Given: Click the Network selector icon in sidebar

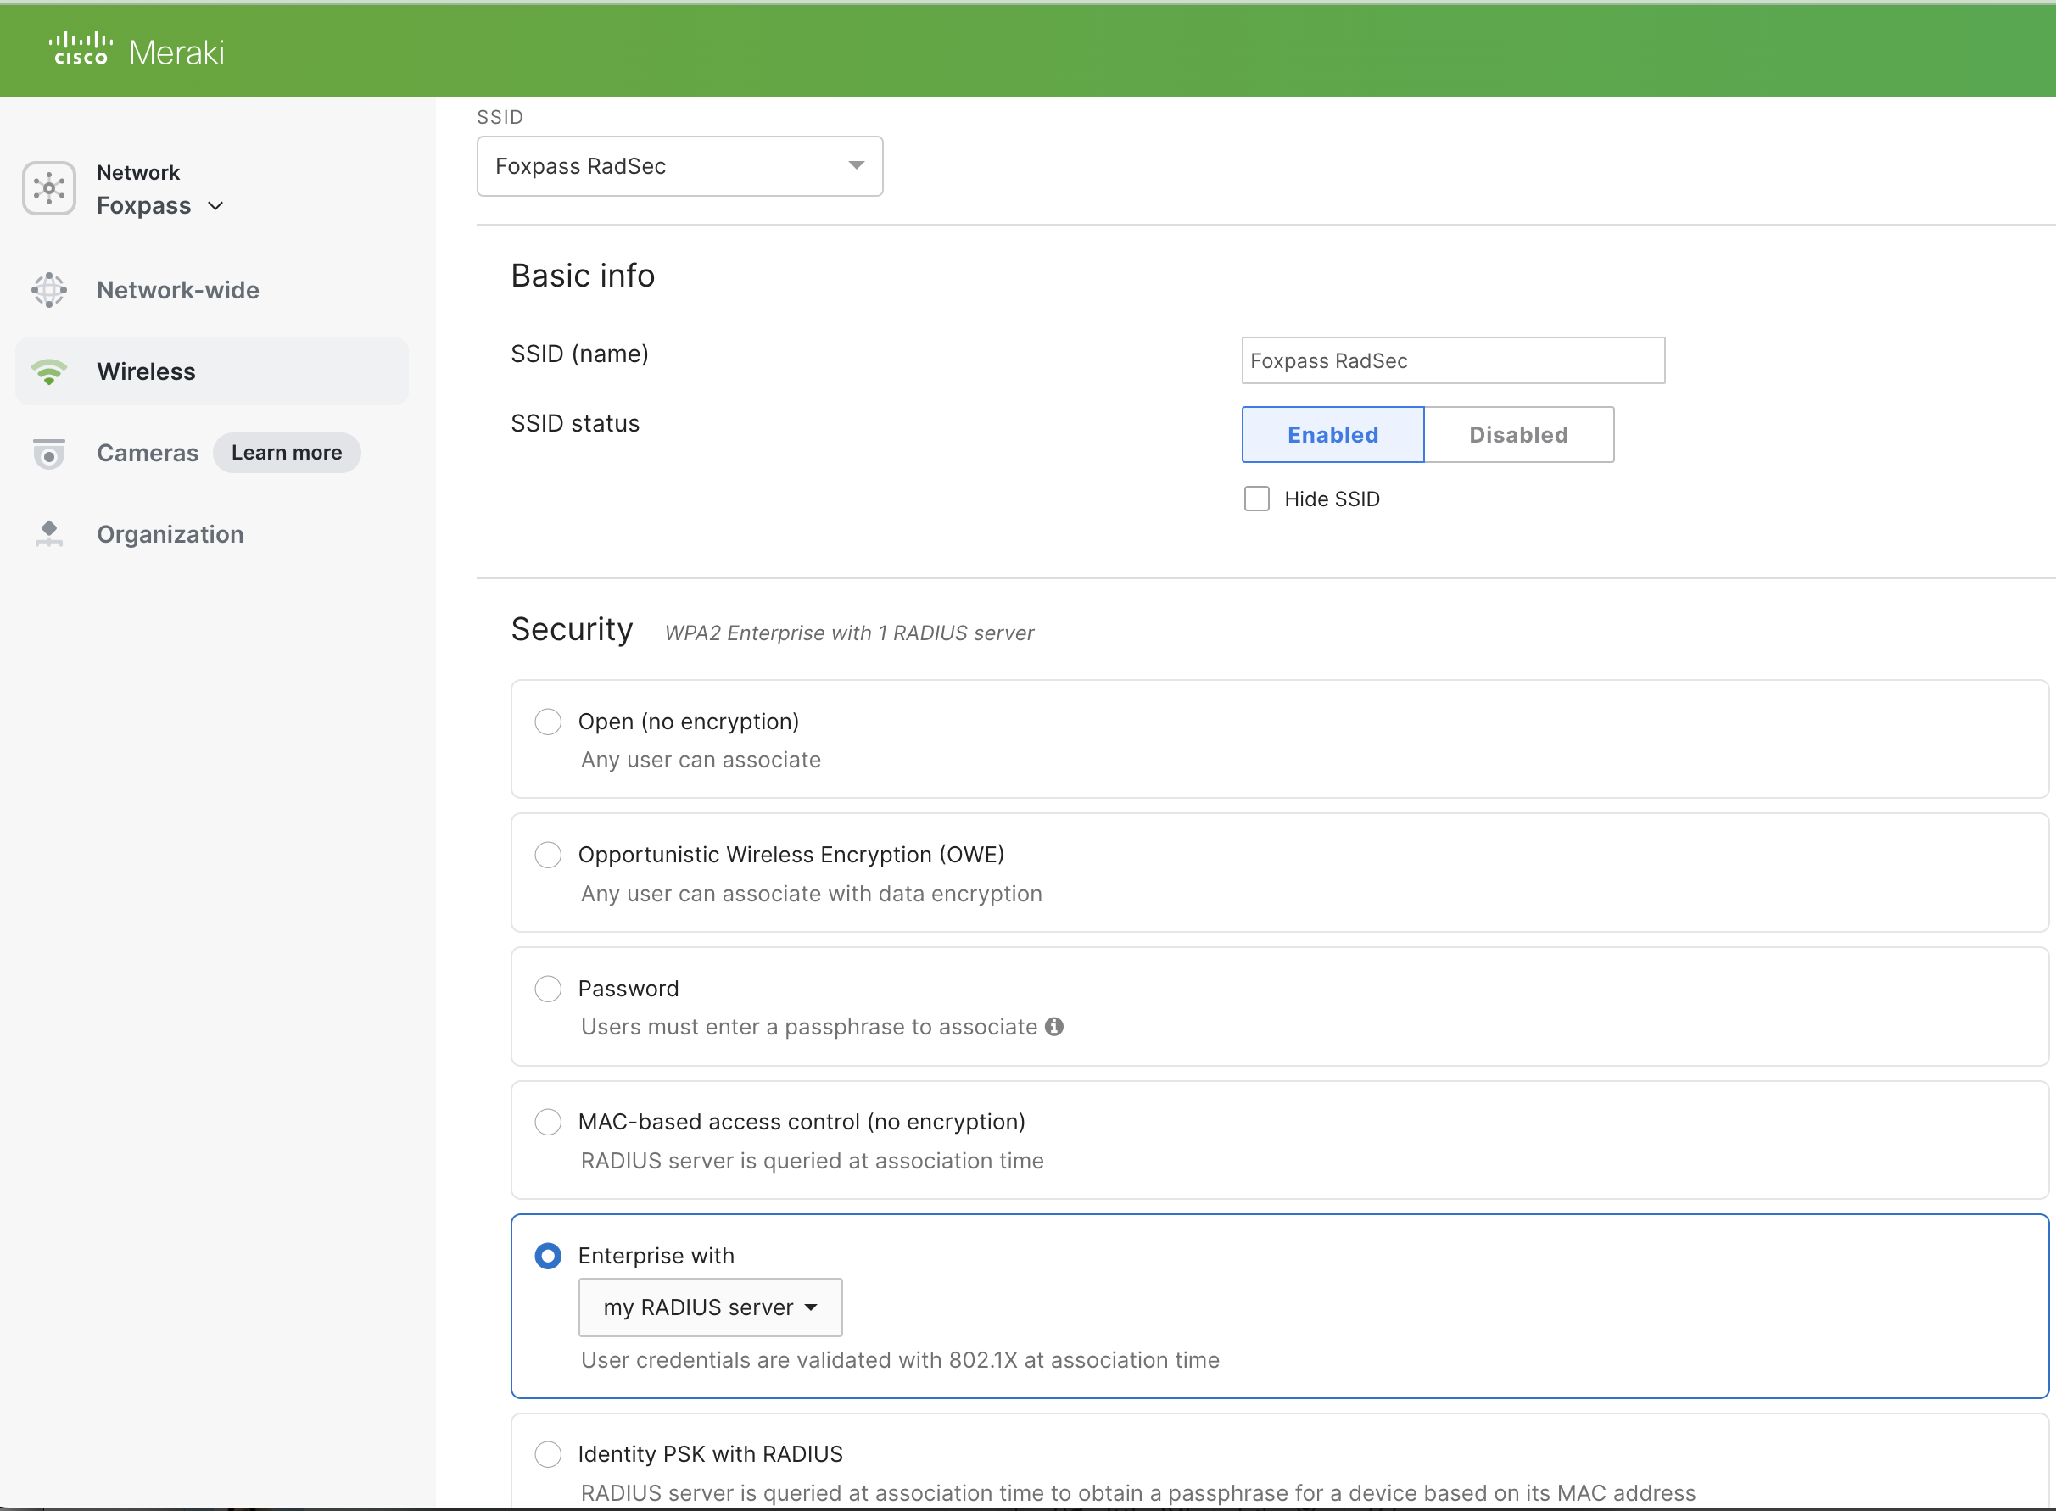Looking at the screenshot, I should pyautogui.click(x=49, y=188).
